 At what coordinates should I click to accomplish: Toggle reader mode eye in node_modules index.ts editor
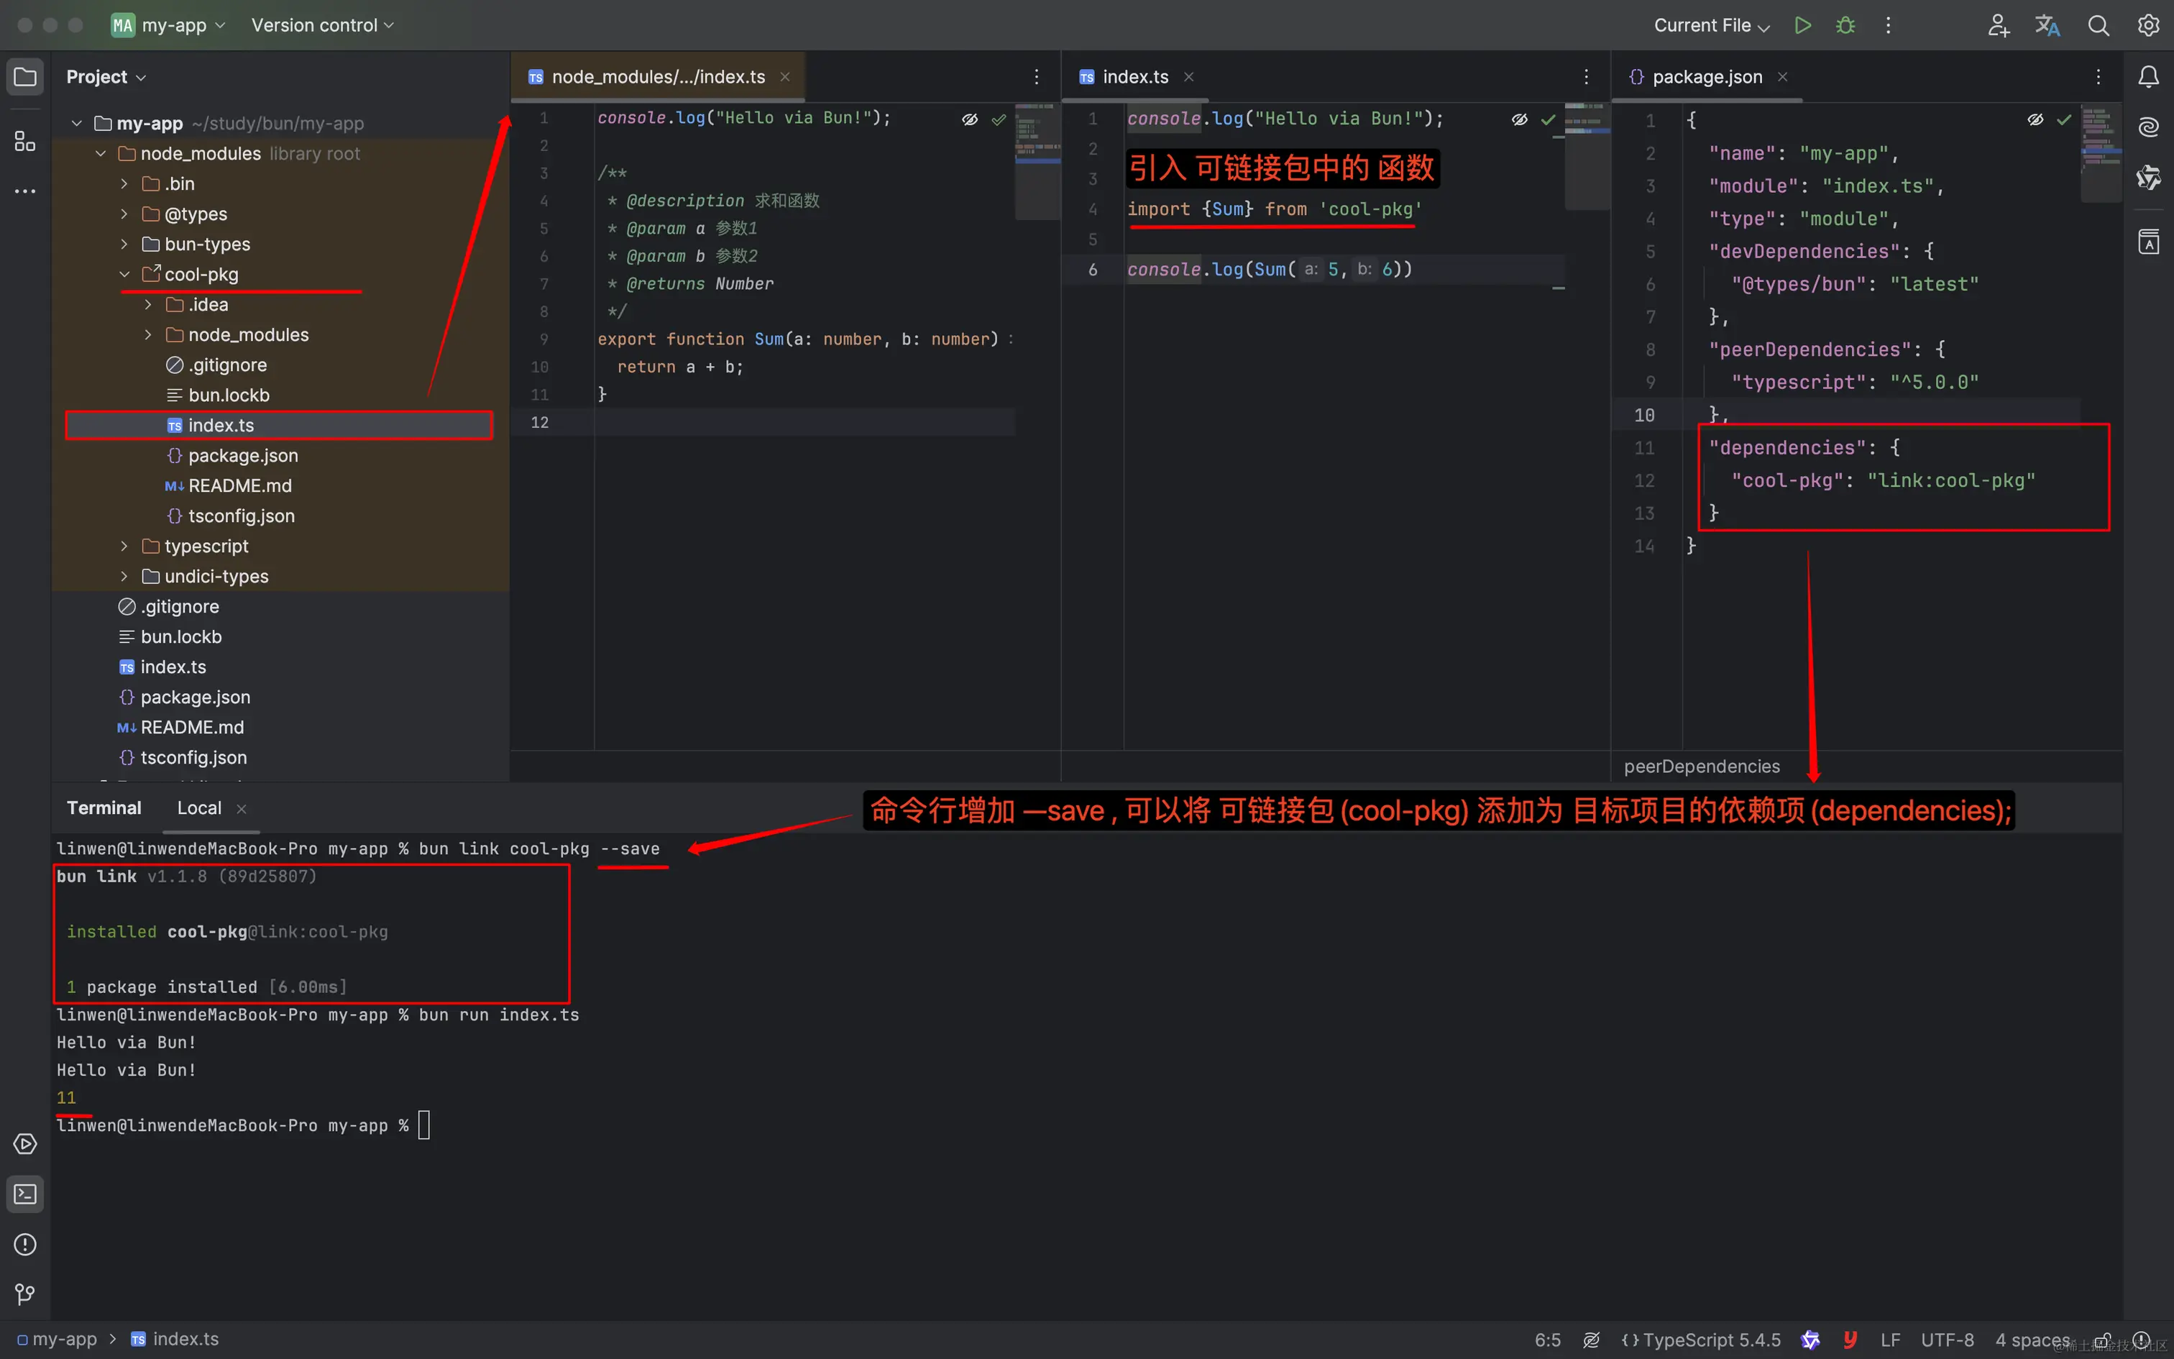coord(969,119)
